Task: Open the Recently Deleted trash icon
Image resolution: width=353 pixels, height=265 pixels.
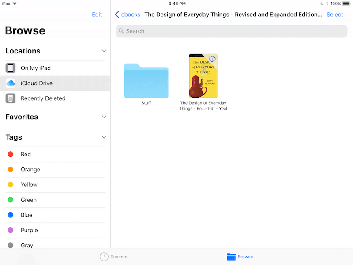Action: 11,98
